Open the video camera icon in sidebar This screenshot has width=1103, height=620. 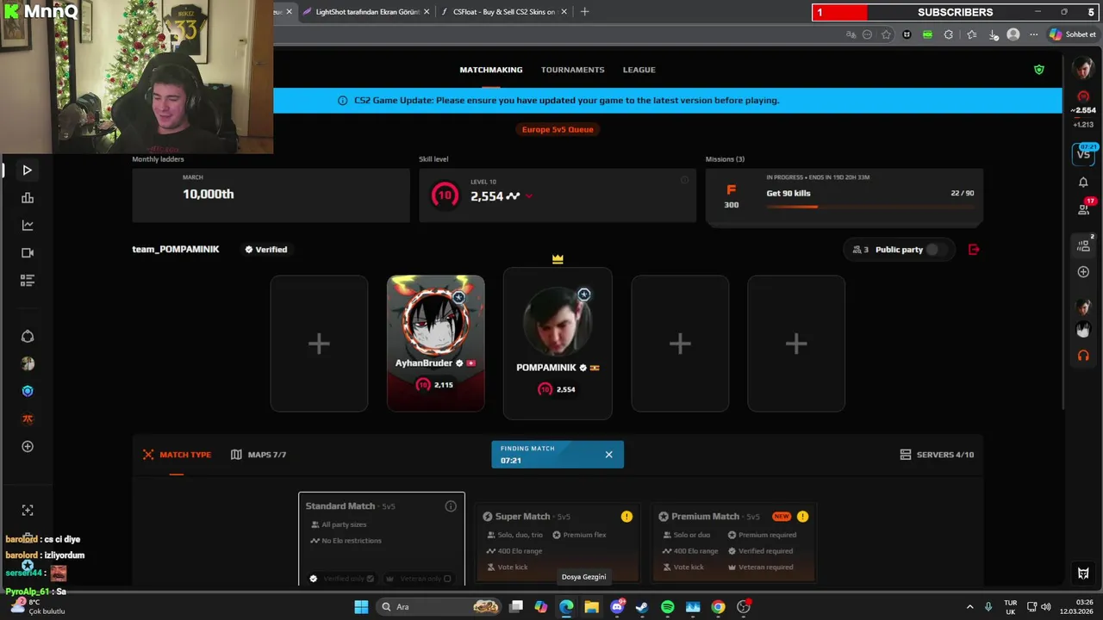(x=28, y=253)
